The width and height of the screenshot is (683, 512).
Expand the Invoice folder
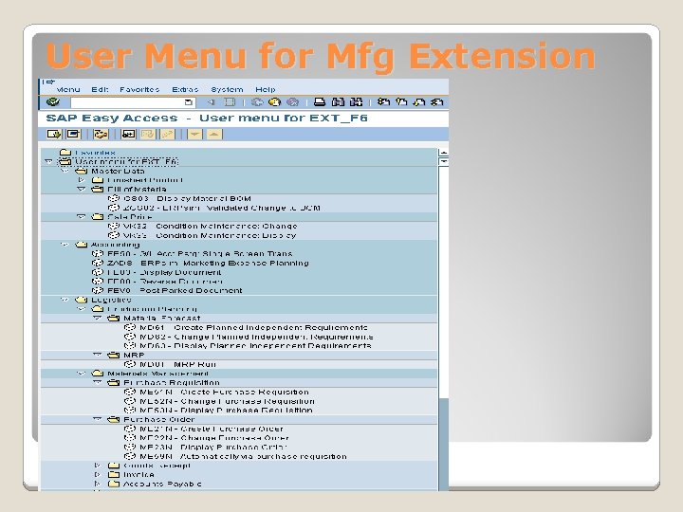point(98,474)
